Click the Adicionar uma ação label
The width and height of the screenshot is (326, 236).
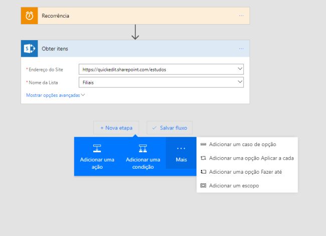click(97, 163)
